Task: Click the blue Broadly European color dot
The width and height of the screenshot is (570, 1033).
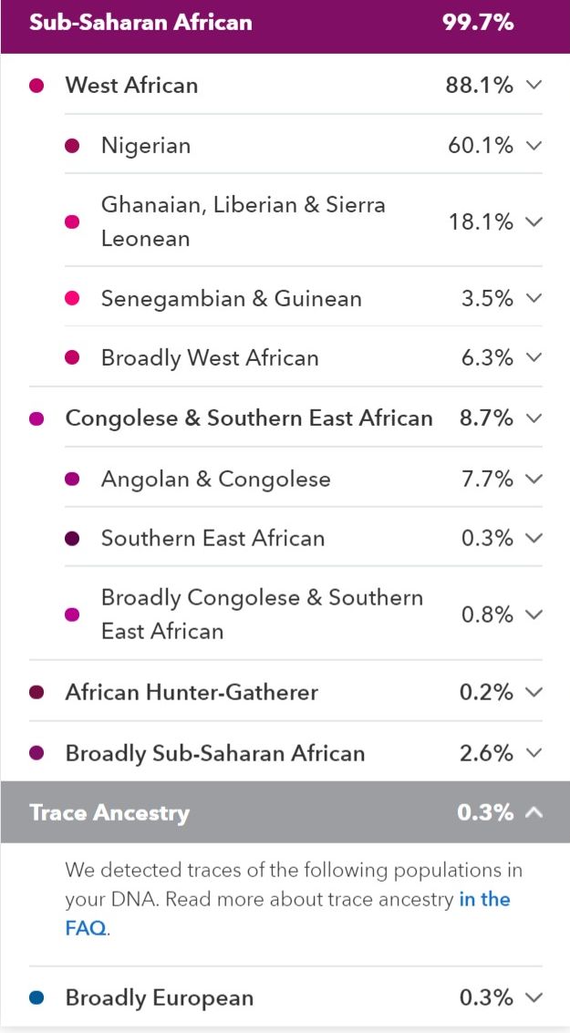Action: pyautogui.click(x=36, y=997)
